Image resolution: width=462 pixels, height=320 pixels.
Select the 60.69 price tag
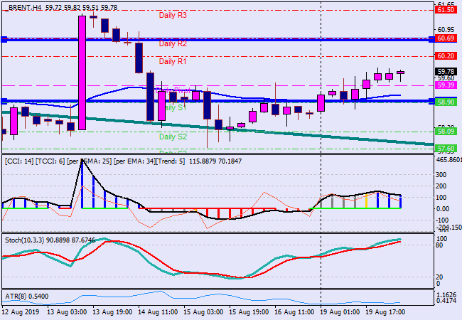[x=445, y=38]
